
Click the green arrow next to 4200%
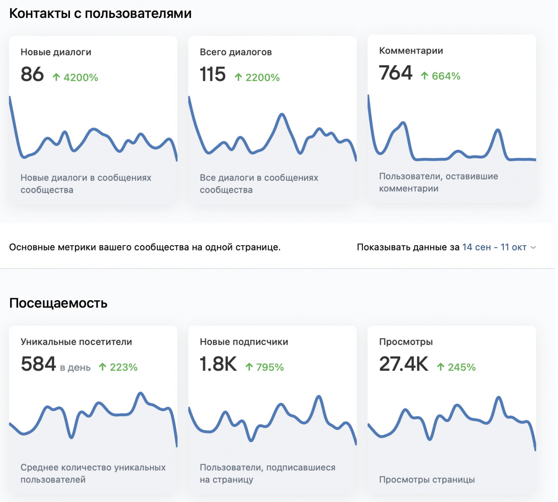pos(56,77)
